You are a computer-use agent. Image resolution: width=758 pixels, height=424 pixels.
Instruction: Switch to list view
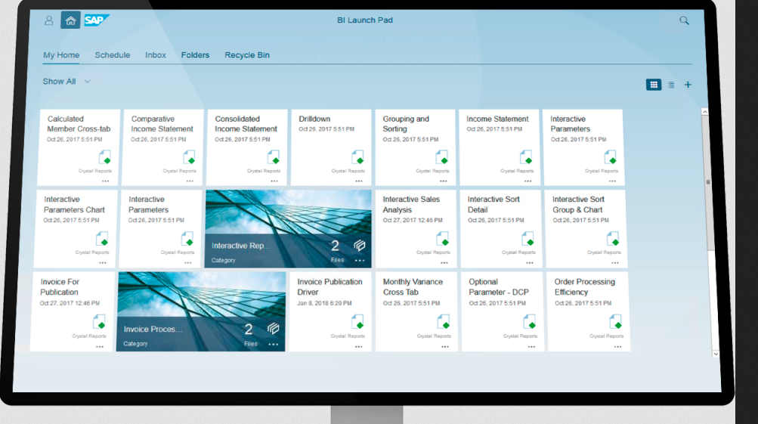coord(671,85)
